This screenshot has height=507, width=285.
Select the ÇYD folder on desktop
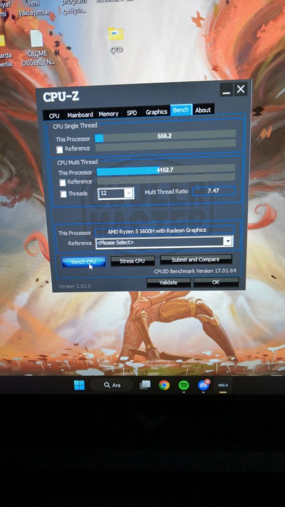point(116,39)
